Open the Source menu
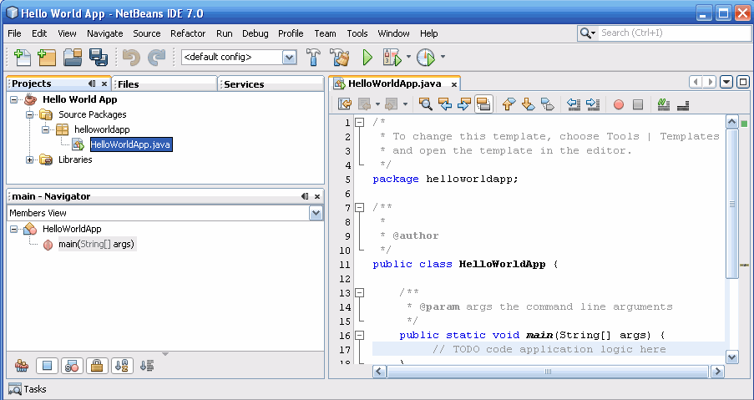Viewport: 754px width, 400px height. click(x=147, y=33)
